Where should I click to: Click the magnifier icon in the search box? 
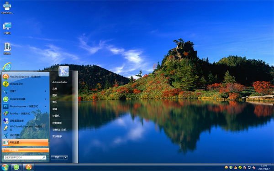(44, 158)
